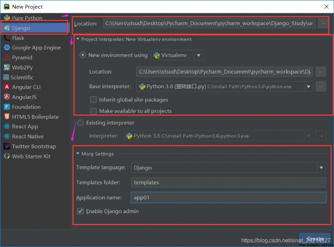Screen dimensions: 334x247
Task: Click the PyCharm icon in title bar
Action: (7, 7)
